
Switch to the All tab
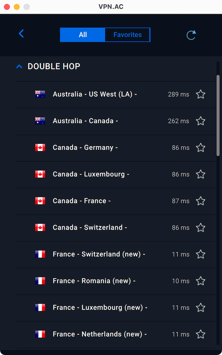(x=83, y=35)
